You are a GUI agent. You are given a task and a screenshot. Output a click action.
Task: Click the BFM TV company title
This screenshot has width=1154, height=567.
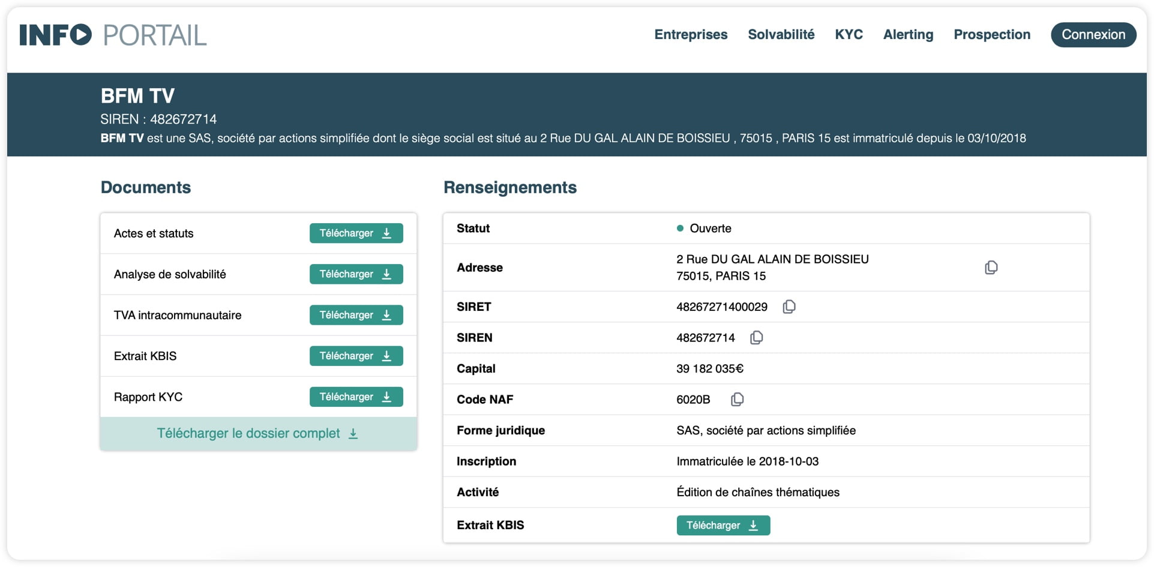click(137, 96)
